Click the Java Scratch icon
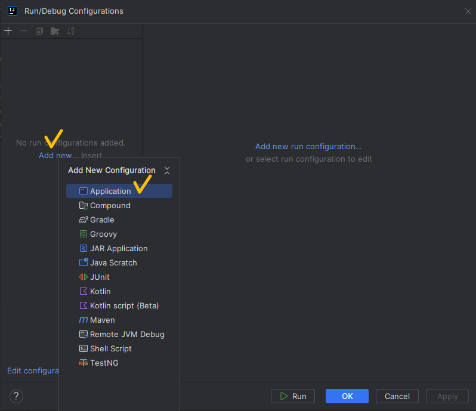This screenshot has height=411, width=476. 84,262
